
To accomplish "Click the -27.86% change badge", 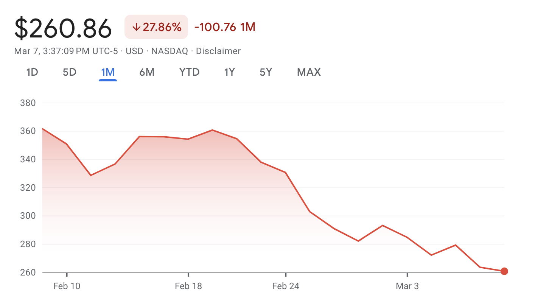I will [x=156, y=27].
